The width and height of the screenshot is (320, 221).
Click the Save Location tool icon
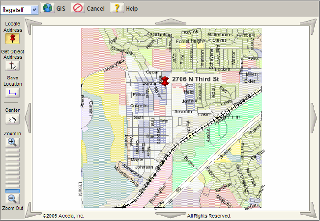[12, 93]
